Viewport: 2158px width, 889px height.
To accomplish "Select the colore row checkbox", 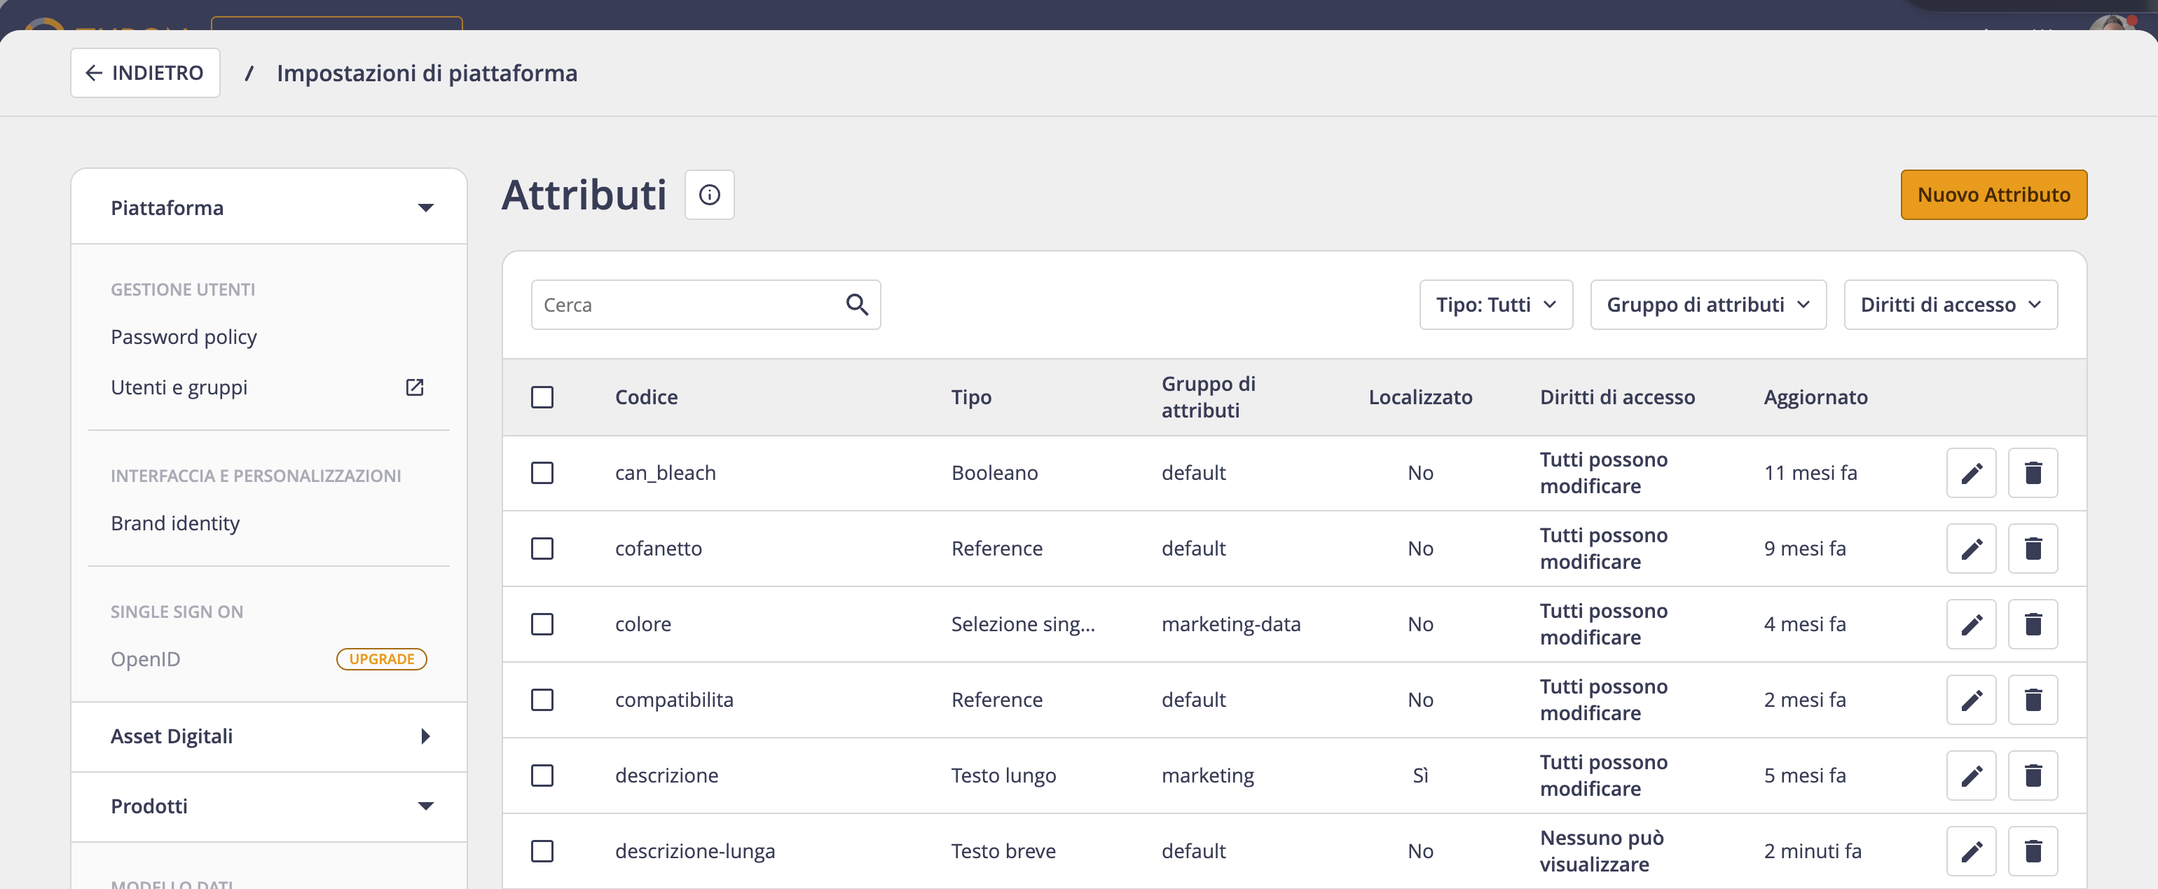I will click(542, 624).
